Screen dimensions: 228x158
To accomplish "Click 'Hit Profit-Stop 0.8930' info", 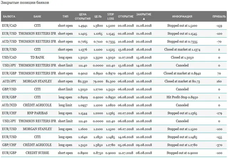I will [182, 97].
